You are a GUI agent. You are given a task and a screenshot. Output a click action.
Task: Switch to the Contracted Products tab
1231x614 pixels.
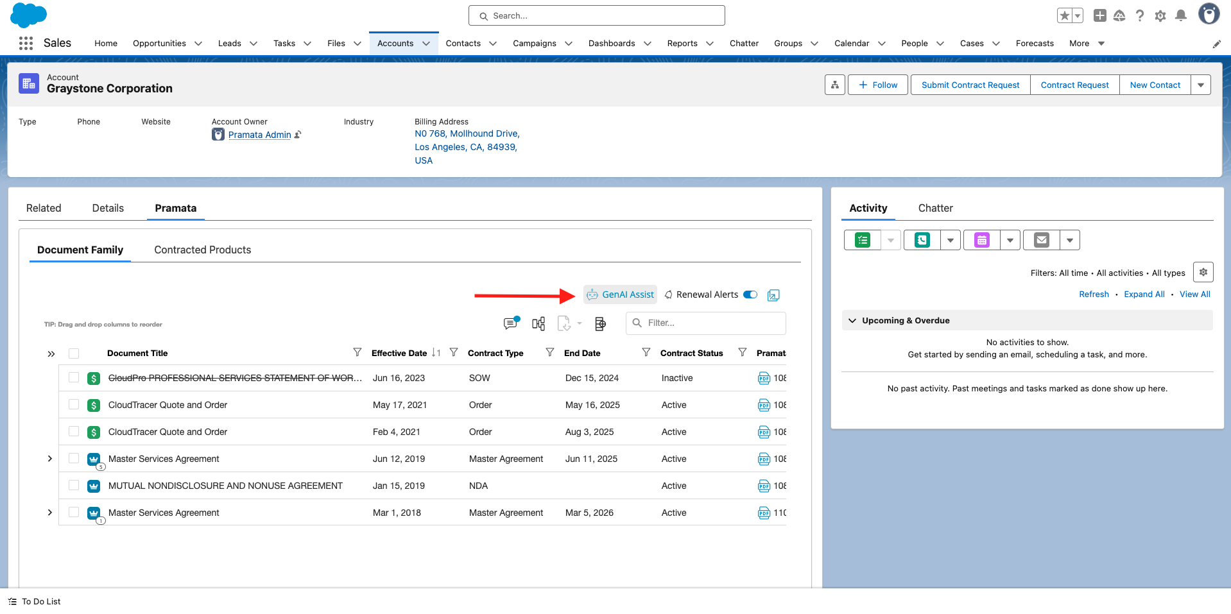pos(202,250)
